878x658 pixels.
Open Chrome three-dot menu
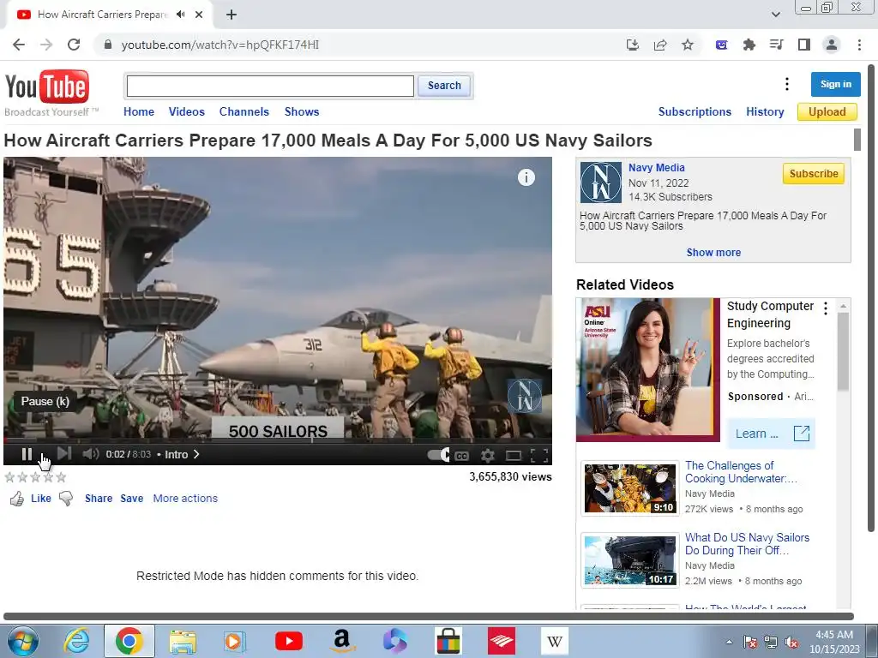(859, 45)
